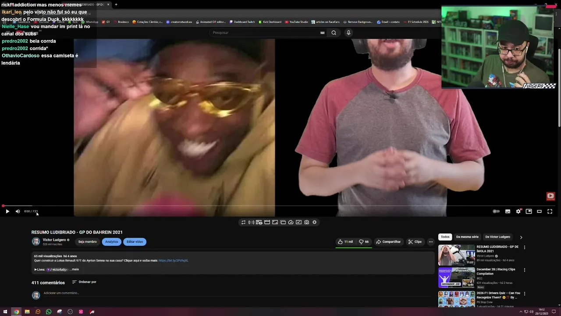Open Victor Ludgero channel avatar
The height and width of the screenshot is (316, 561).
click(36, 242)
